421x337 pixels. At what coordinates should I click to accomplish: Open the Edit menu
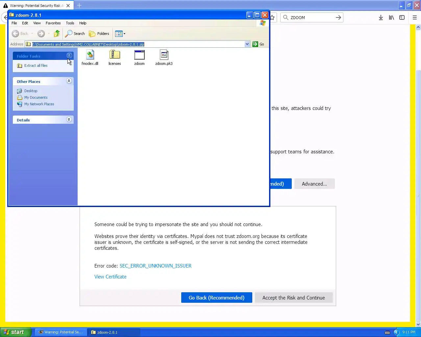click(25, 23)
